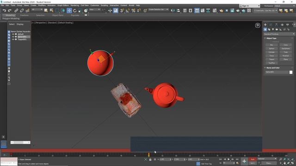Toggle the Angle Snap button
The image size is (296, 166).
[128, 11]
